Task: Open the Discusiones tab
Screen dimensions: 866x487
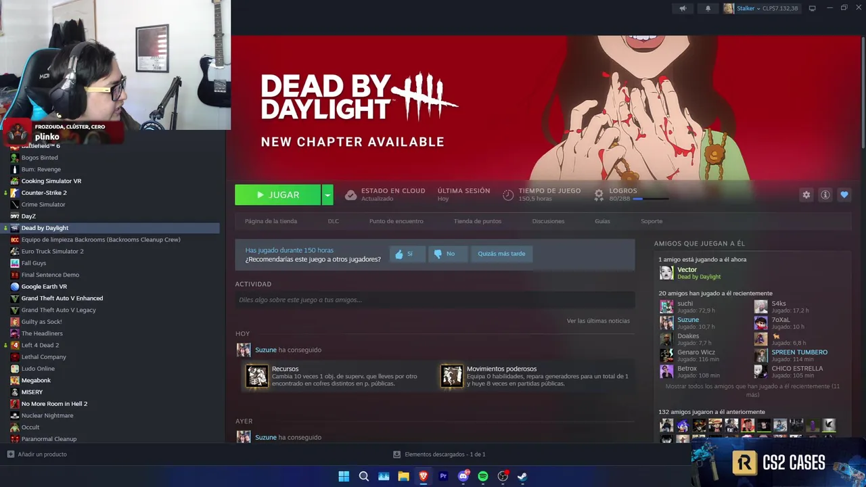Action: tap(548, 221)
